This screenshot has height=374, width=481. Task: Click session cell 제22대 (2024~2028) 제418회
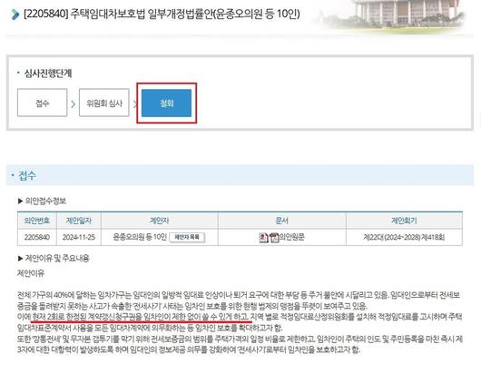point(404,237)
